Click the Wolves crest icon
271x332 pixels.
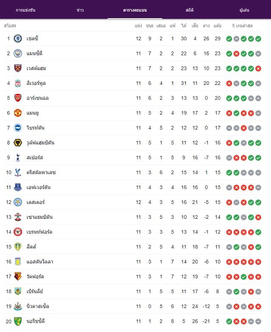point(18,143)
